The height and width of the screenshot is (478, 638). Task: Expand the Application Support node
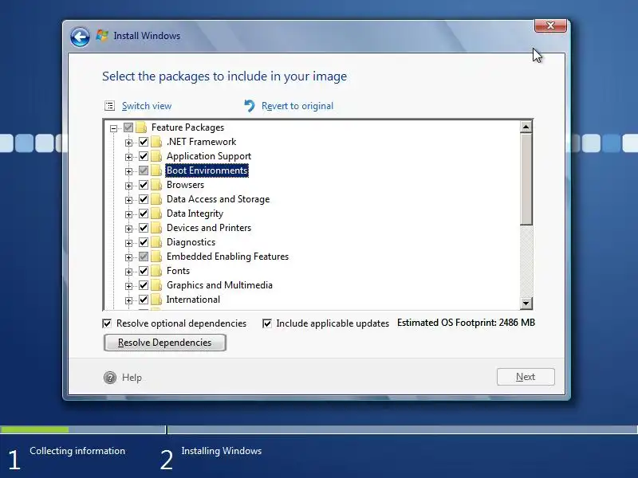tap(128, 157)
